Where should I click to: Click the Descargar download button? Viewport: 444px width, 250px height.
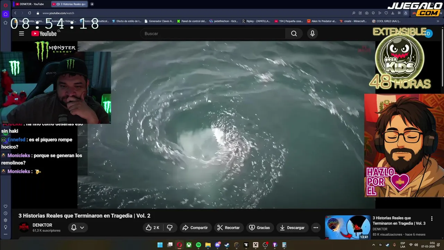pyautogui.click(x=292, y=228)
